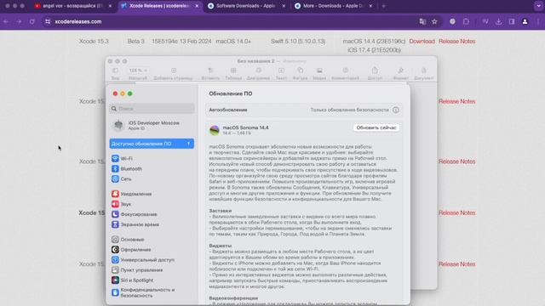
Task: Open a new Chrome tab
Action: click(x=384, y=6)
